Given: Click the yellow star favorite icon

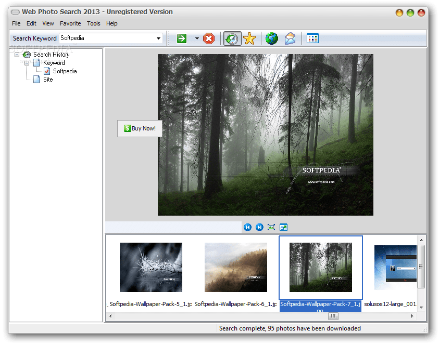Looking at the screenshot, I should [249, 38].
